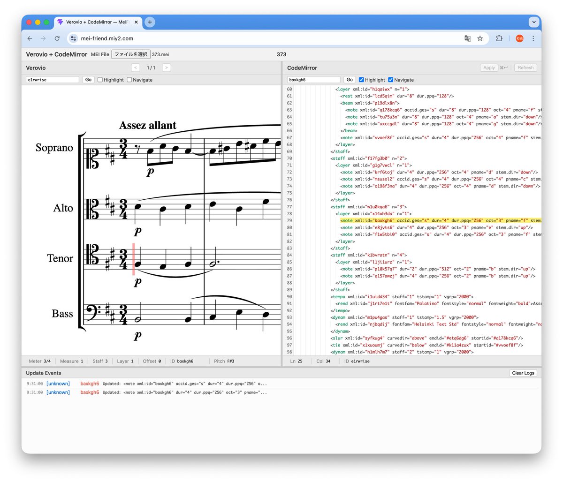
Task: Click Go beside the CodeMirror ID field
Action: 350,80
